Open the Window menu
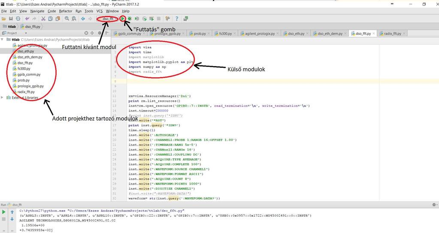 [112, 11]
